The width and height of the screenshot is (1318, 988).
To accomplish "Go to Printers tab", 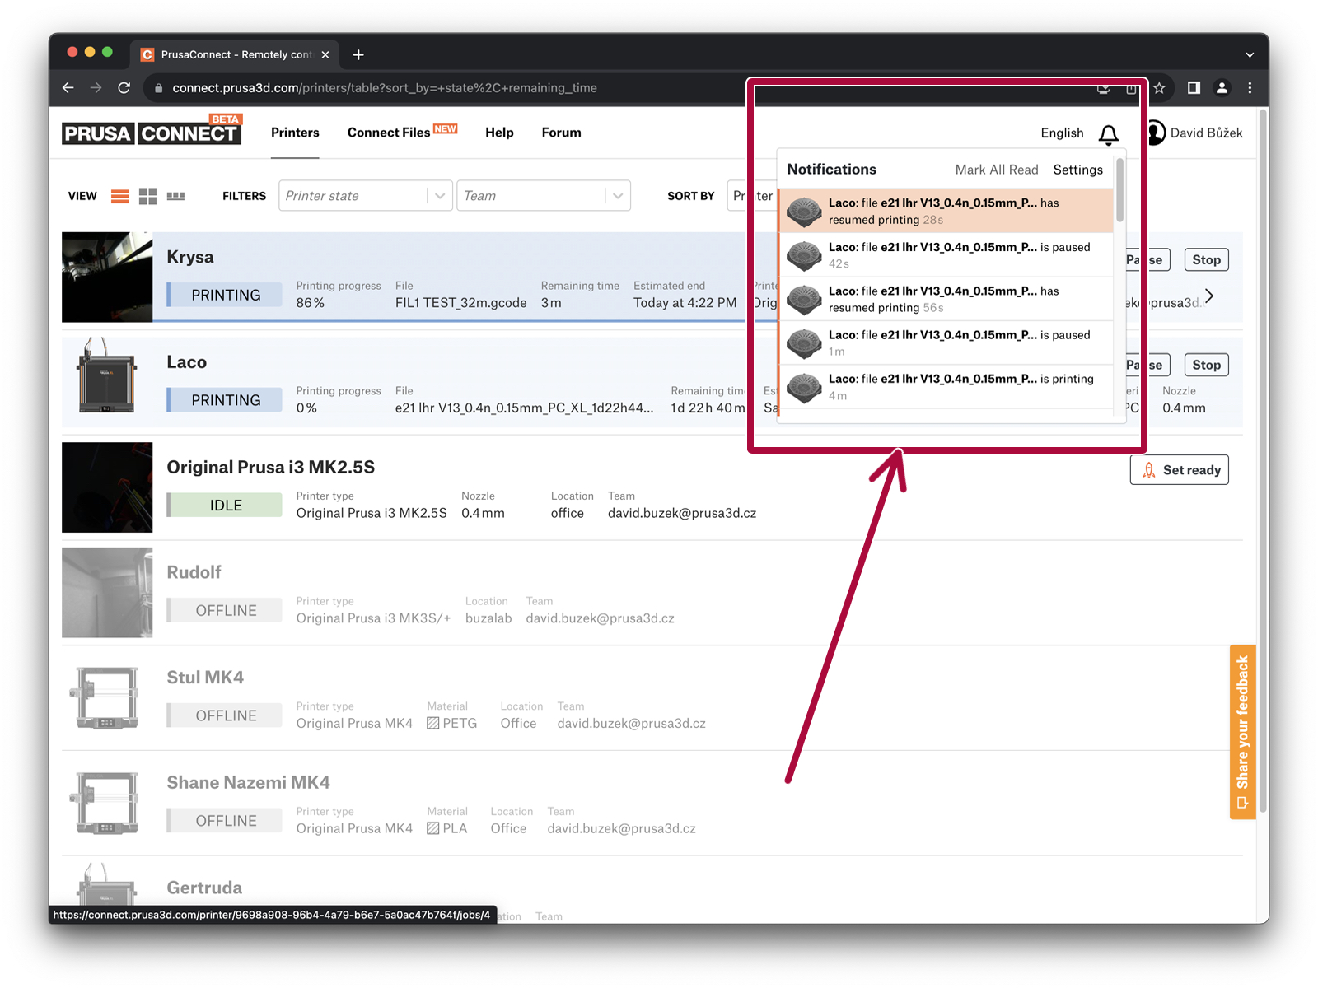I will (x=295, y=133).
